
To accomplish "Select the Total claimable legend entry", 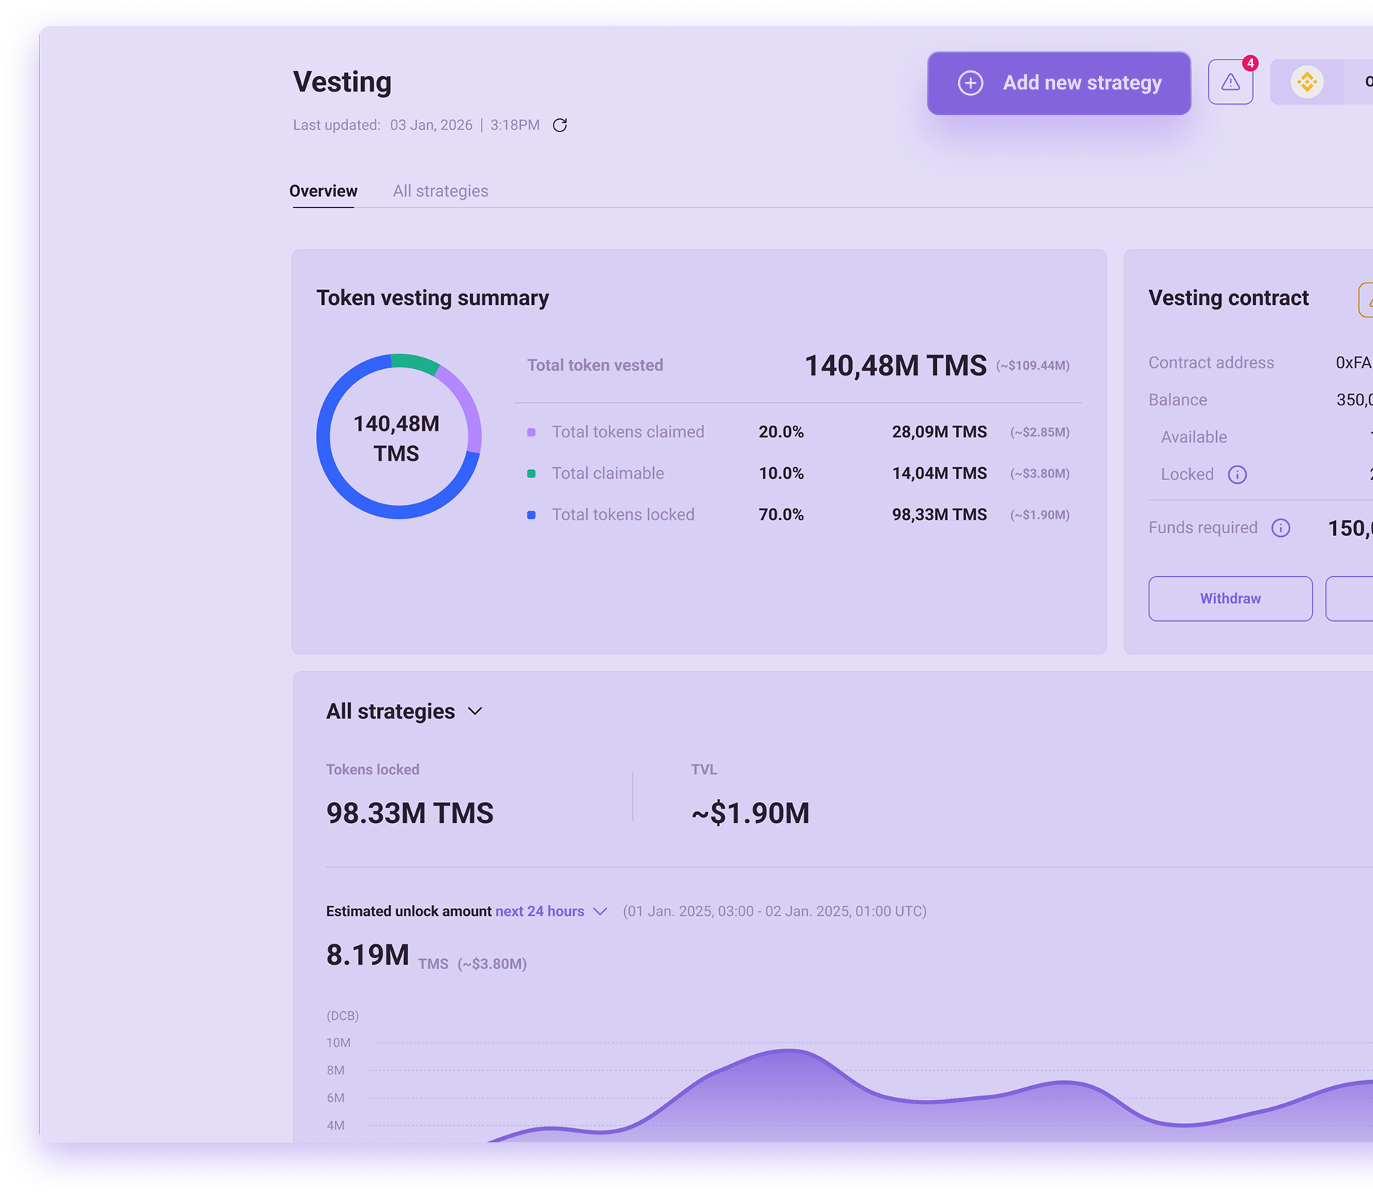I will click(608, 473).
